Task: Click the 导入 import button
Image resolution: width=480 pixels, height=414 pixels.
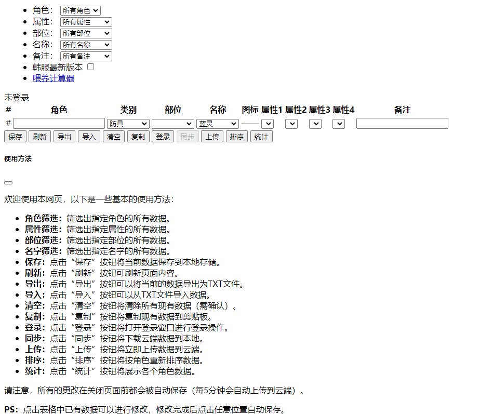Action: (x=89, y=137)
